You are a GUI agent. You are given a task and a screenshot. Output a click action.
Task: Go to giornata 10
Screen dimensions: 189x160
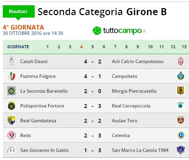coord(150,47)
